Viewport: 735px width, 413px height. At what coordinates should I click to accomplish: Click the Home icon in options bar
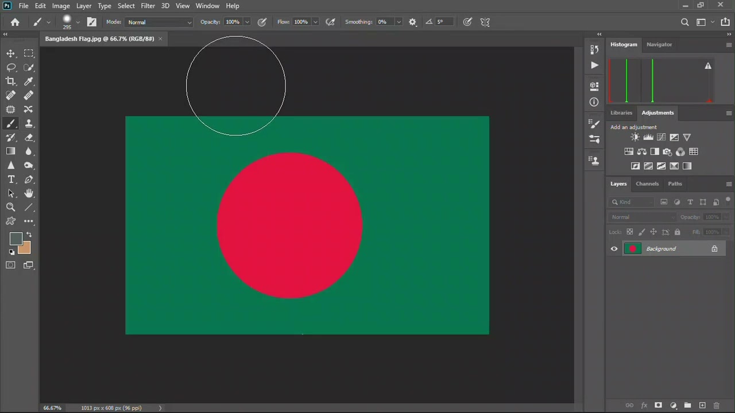(15, 22)
